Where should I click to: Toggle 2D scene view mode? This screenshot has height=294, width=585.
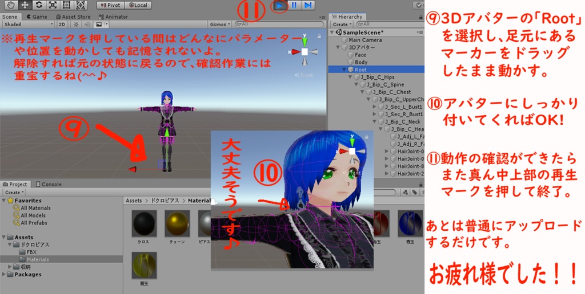[x=62, y=24]
